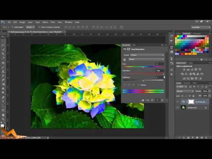Select the Move tool in toolbox
This screenshot has height=159, width=212.
pos(3,37)
